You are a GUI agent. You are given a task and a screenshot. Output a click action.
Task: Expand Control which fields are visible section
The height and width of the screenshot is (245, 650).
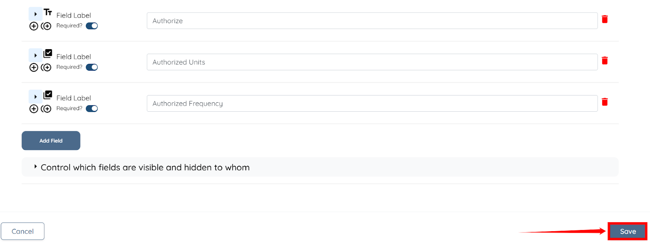coord(36,167)
